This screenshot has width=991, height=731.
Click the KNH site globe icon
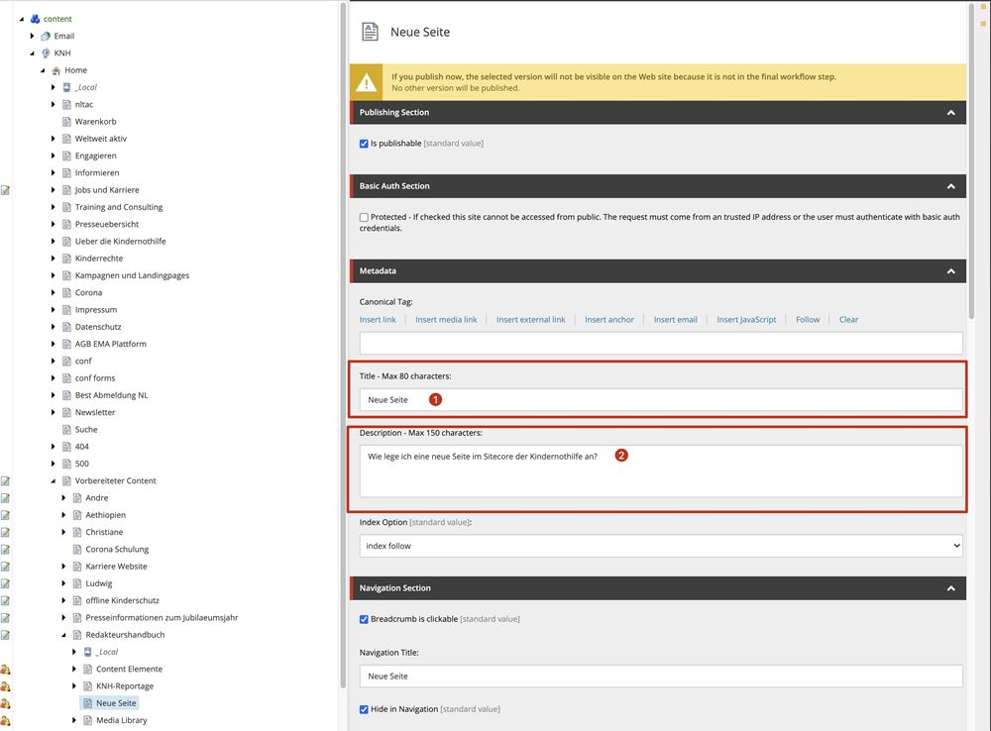[46, 53]
